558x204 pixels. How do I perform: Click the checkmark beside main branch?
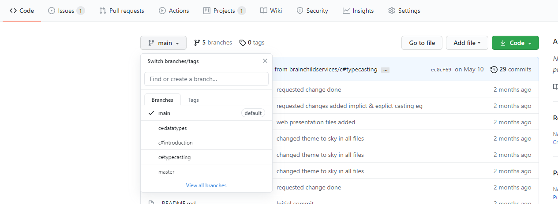coord(151,113)
